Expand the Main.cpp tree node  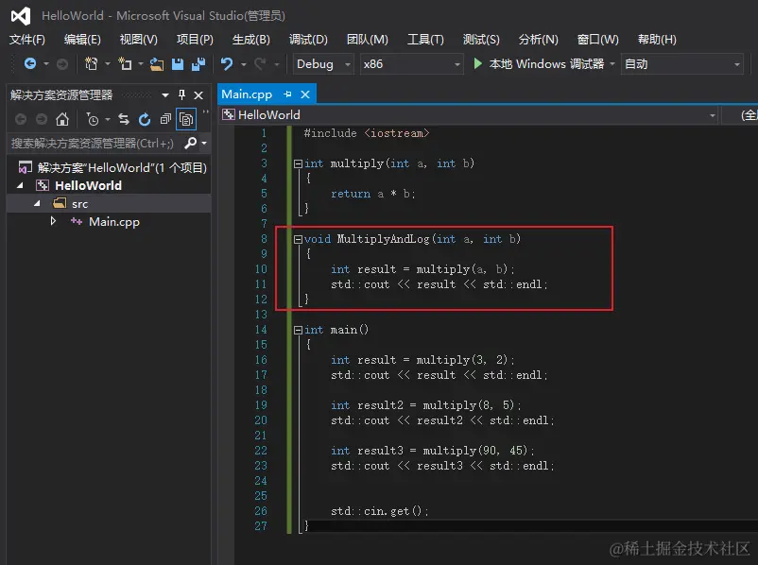54,221
